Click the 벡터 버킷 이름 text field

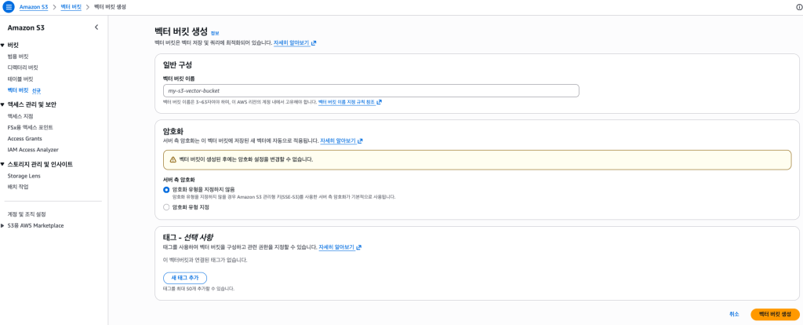(370, 90)
